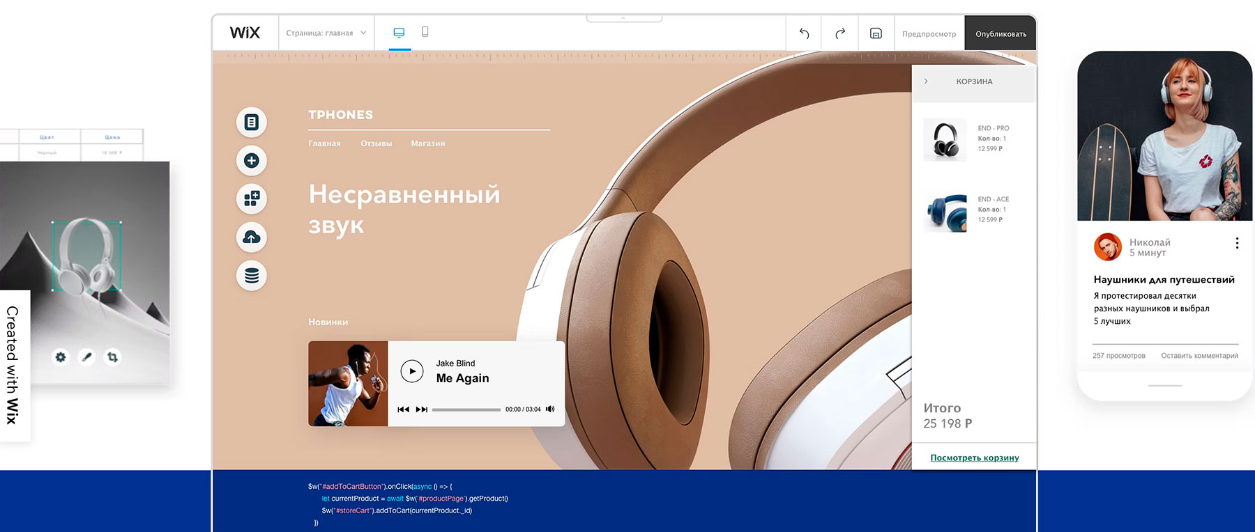Open image settings gear on the photo editor

tap(61, 357)
